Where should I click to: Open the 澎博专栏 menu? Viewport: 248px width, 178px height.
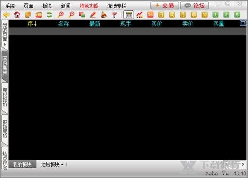(117, 6)
